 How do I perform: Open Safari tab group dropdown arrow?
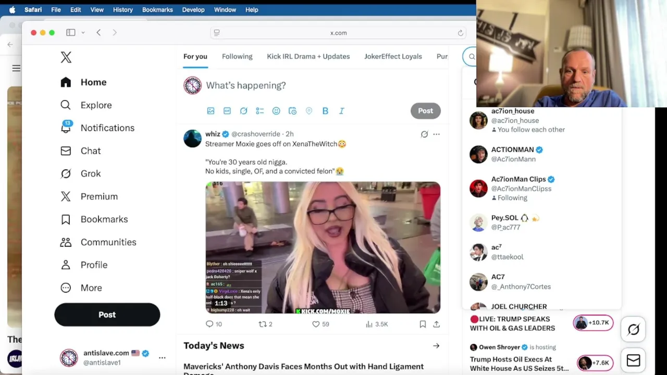[x=83, y=33]
